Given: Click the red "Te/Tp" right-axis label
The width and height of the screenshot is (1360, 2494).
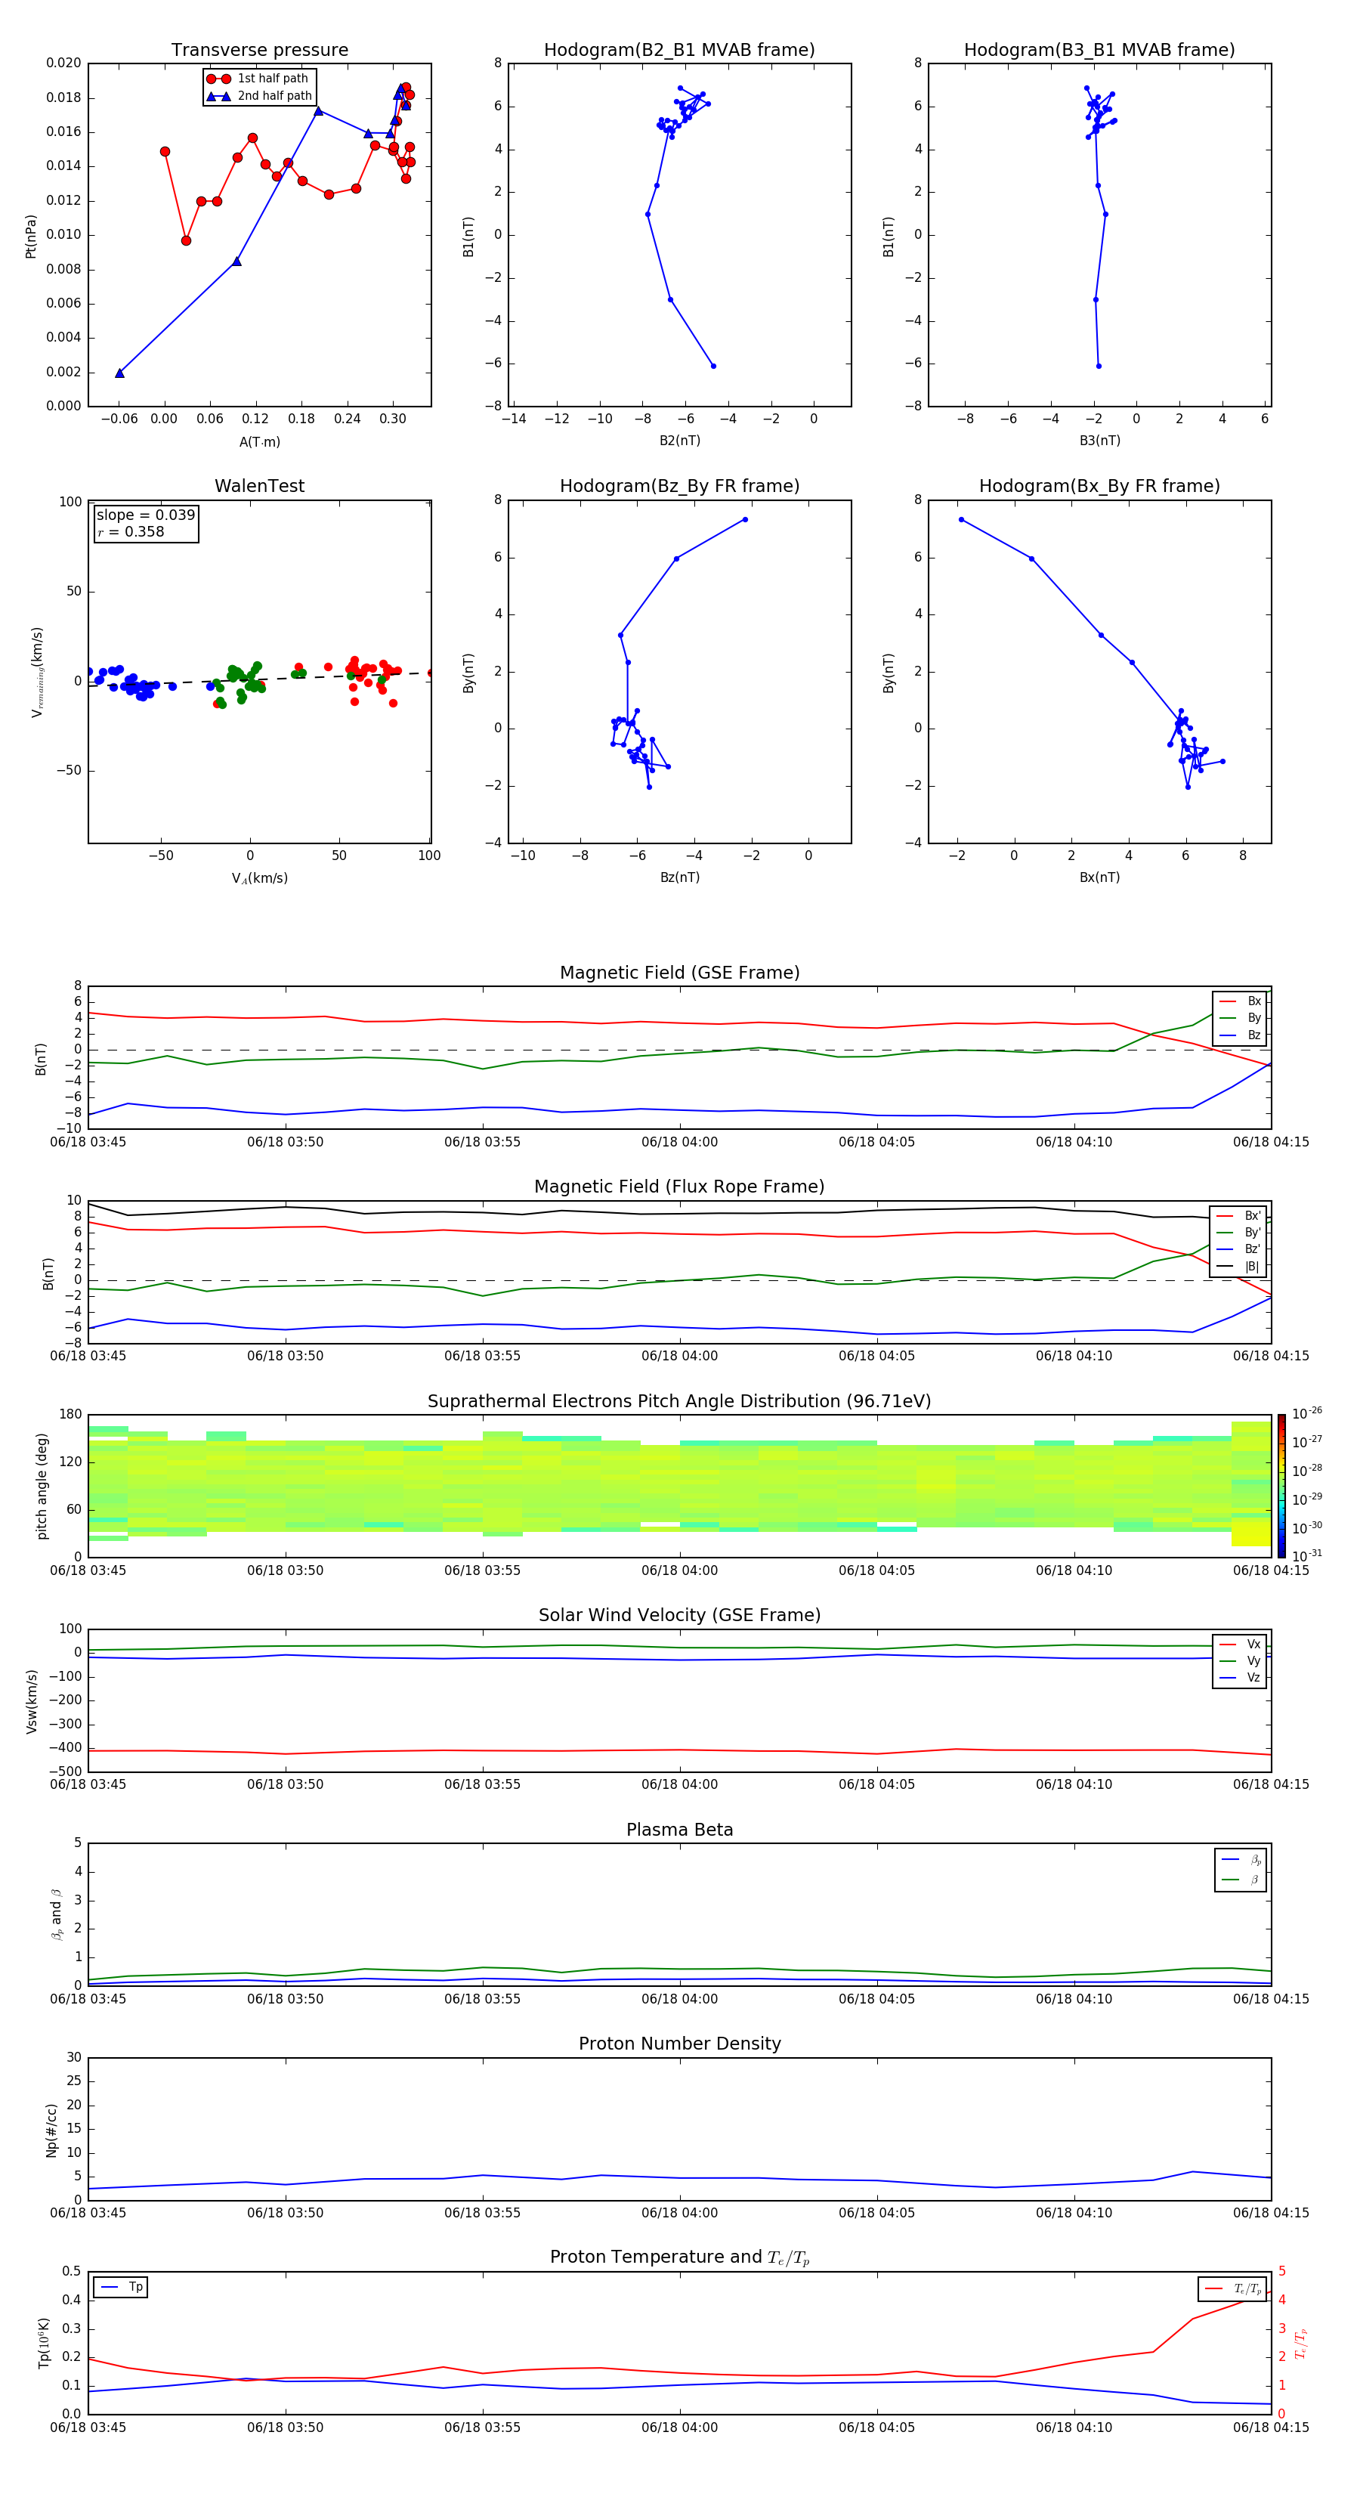Looking at the screenshot, I should pos(1301,2343).
